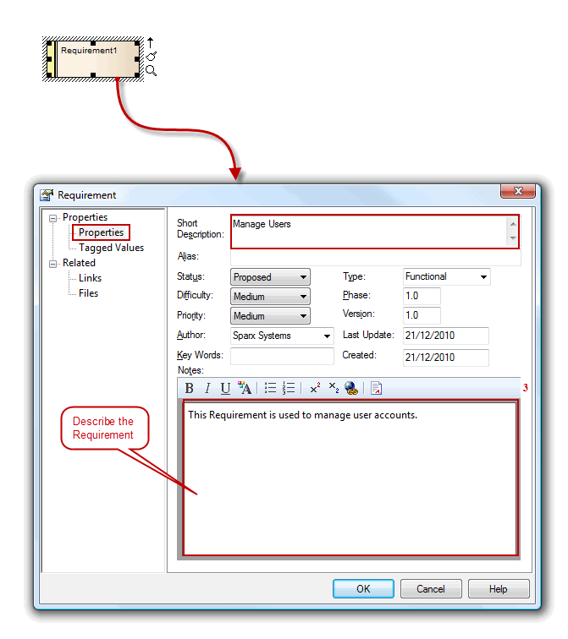568x639 pixels.
Task: Collapse the Properties tree node
Action: point(52,218)
